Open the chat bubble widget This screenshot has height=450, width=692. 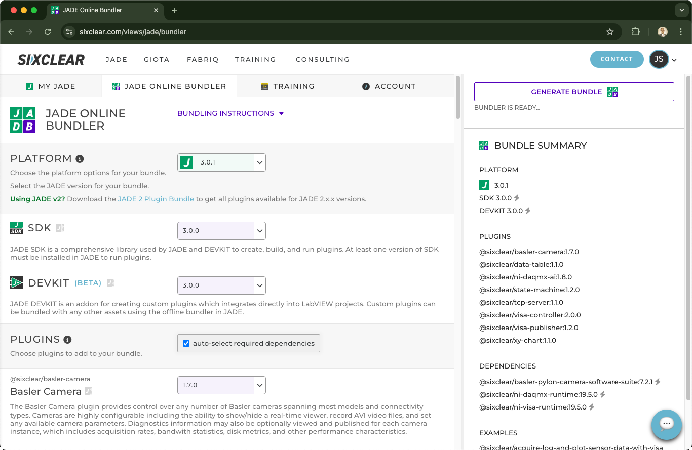[666, 424]
